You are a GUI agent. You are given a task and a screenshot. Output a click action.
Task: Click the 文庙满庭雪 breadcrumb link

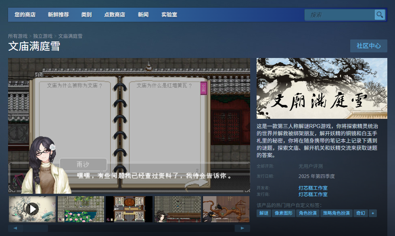tap(70, 36)
